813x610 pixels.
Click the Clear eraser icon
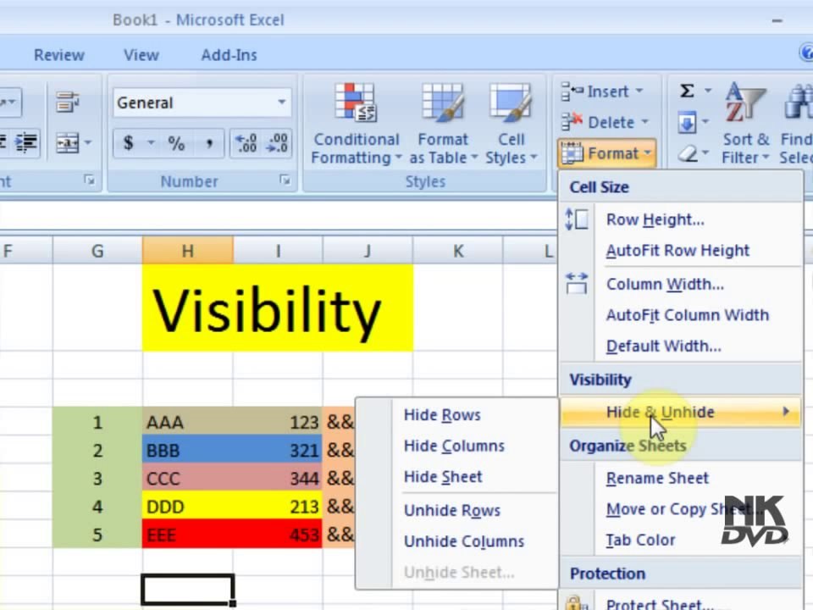point(688,153)
